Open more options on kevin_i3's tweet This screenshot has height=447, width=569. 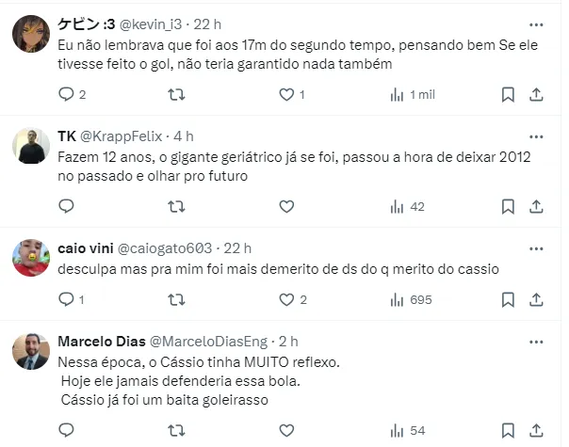click(536, 24)
